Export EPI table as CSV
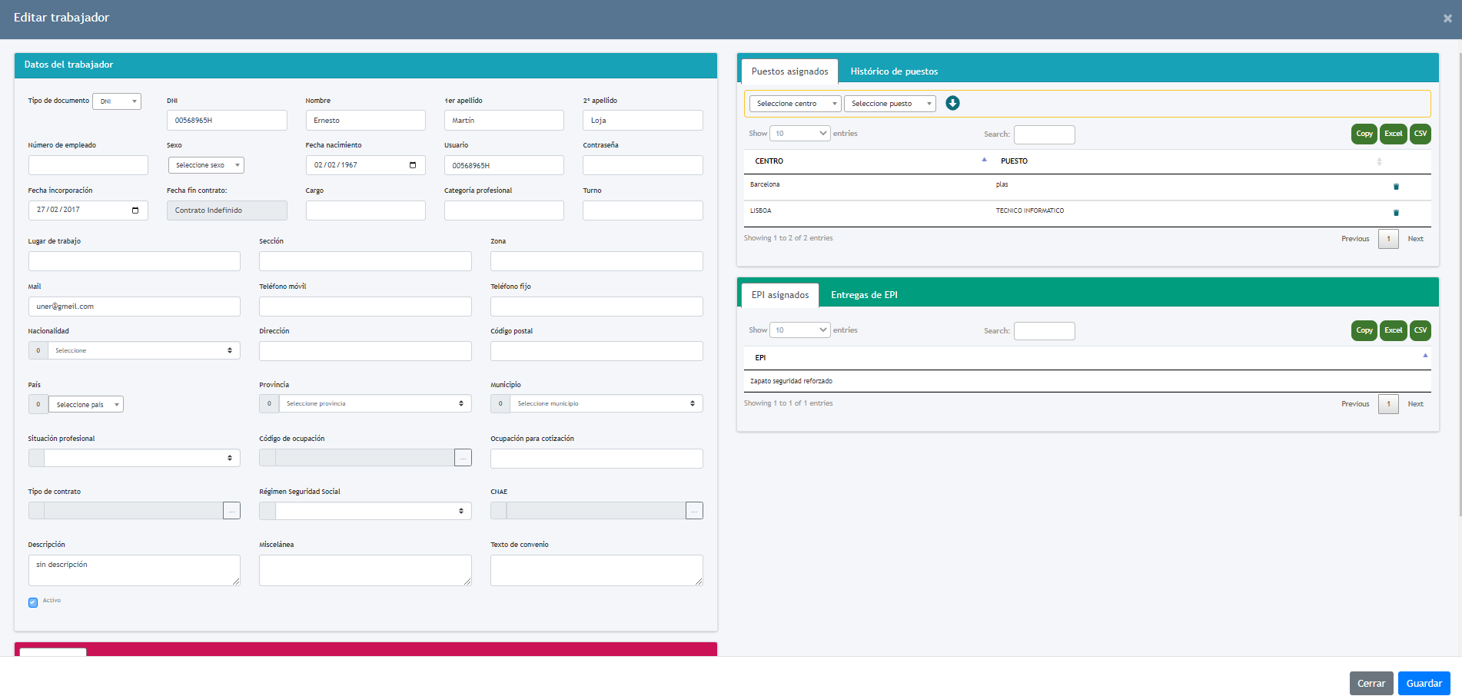The width and height of the screenshot is (1462, 696). [1420, 330]
